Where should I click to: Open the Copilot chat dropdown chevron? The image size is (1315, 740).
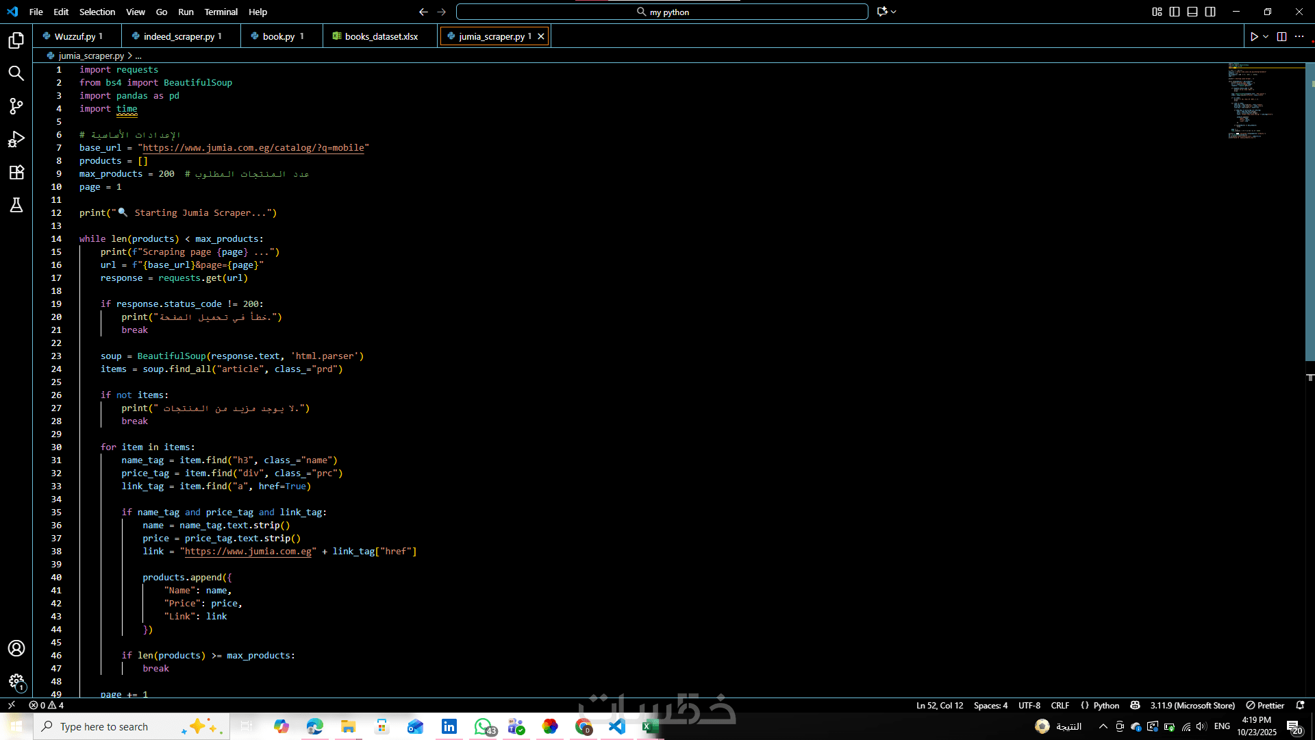894,12
